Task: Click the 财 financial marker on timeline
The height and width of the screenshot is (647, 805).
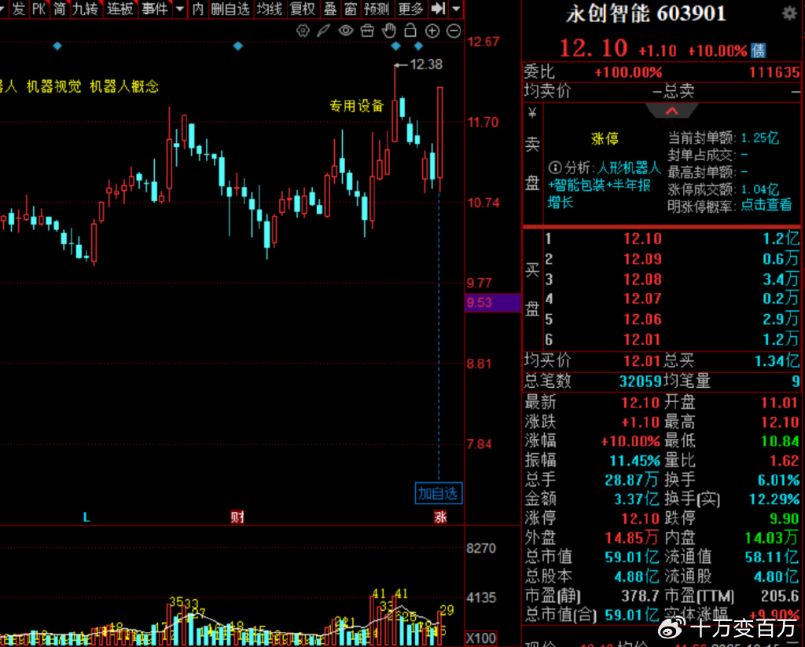Action: pos(237,517)
